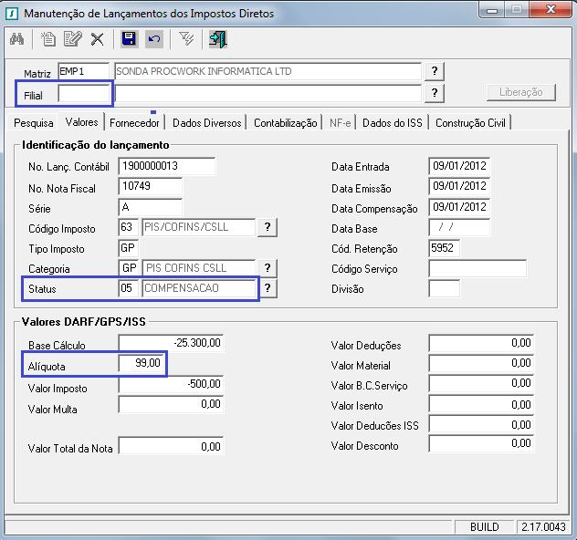Screen dimensions: 577x540
Task: Click the exit door icon
Action: coord(217,39)
